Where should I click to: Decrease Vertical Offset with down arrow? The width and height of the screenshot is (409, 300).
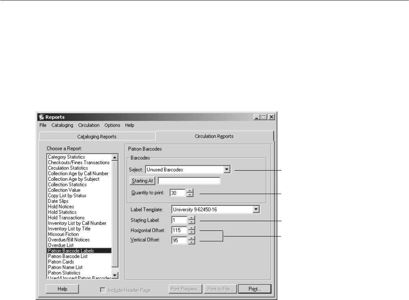192,242
